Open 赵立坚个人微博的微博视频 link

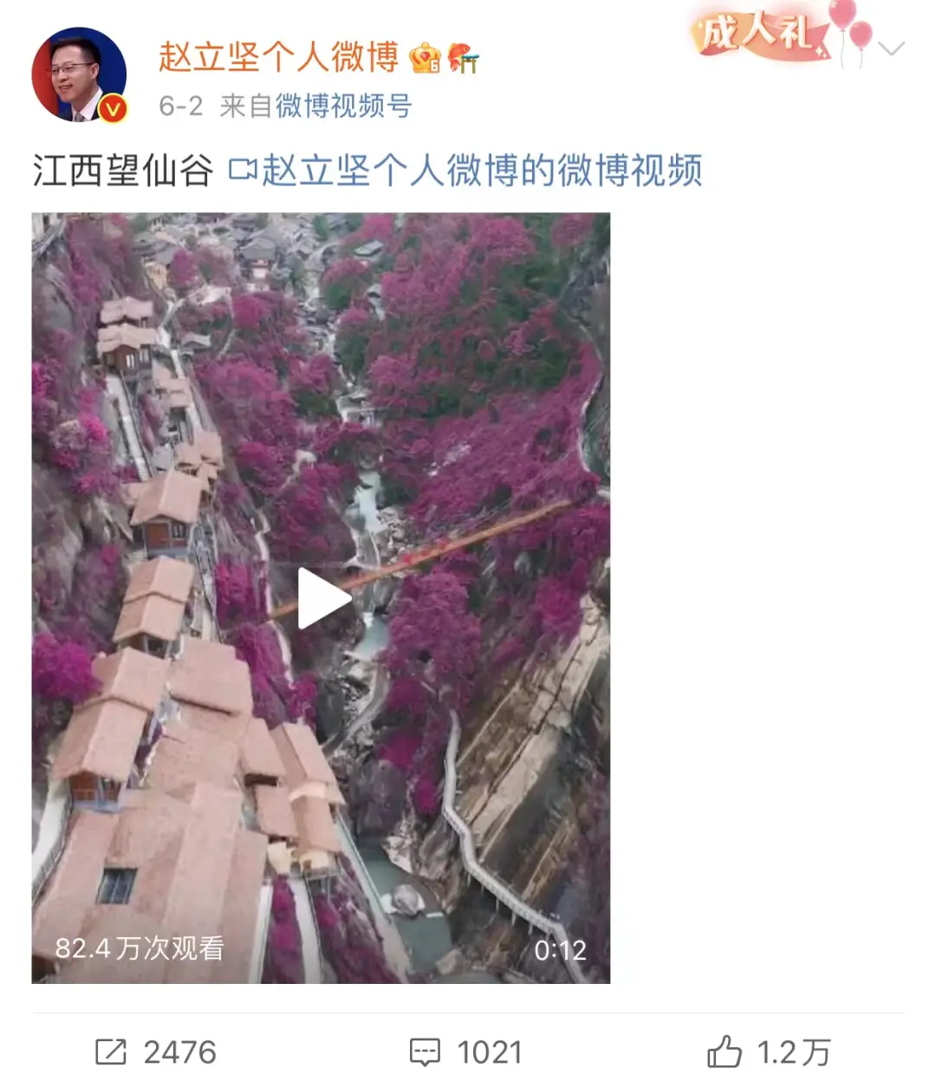(482, 170)
